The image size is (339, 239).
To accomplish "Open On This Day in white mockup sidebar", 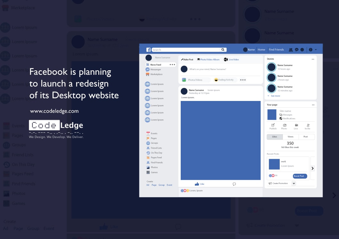I will 154,153.
